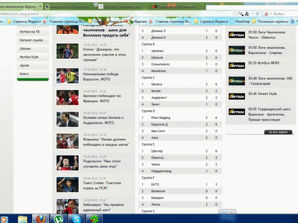Click Нордшелланд in the Группа E table
This screenshot has width=298, height=223.
161,171
